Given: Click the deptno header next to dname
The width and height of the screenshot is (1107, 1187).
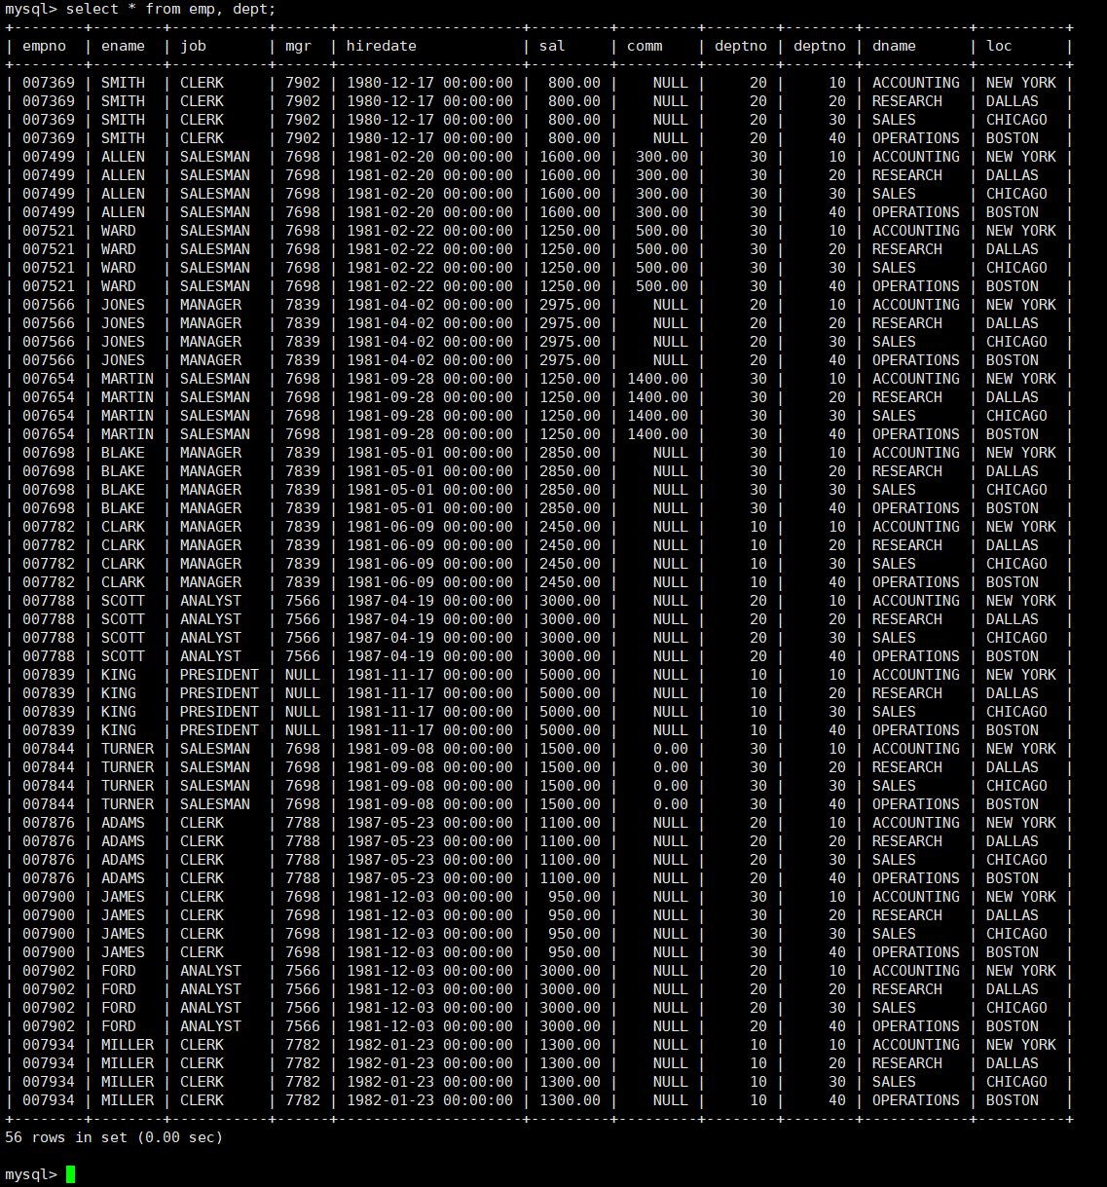Looking at the screenshot, I should pos(820,46).
